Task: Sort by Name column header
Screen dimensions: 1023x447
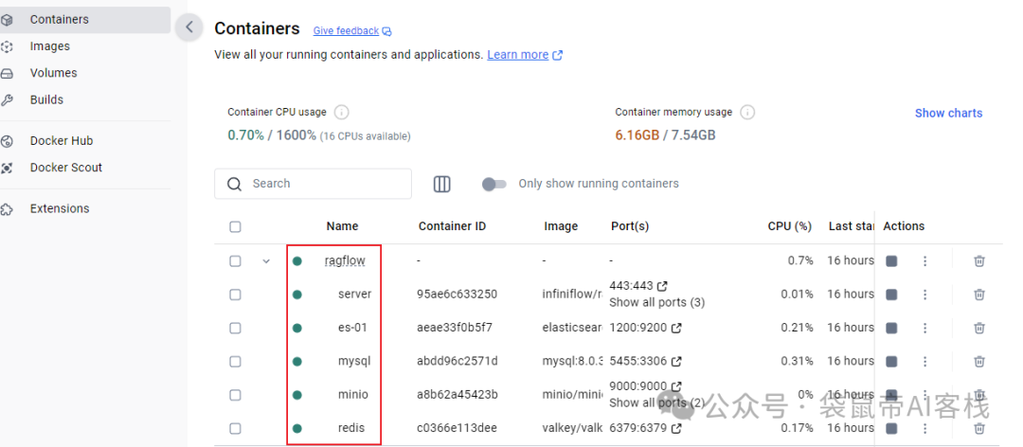Action: tap(343, 226)
